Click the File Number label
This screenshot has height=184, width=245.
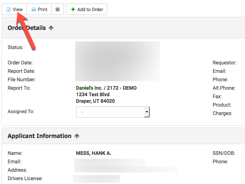[21, 80]
